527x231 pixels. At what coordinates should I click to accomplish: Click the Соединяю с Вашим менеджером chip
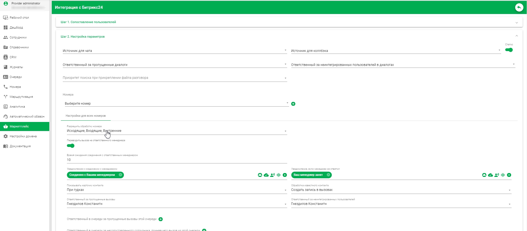(95, 175)
